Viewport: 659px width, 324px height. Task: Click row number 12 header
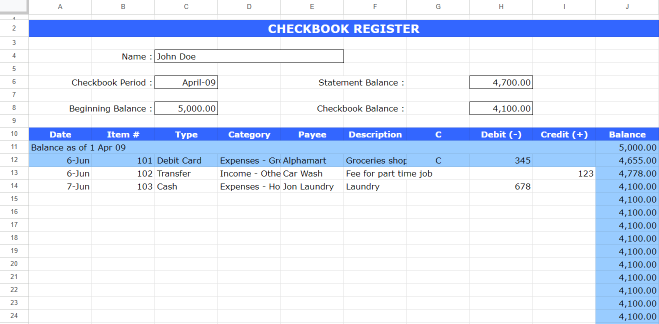(x=14, y=160)
